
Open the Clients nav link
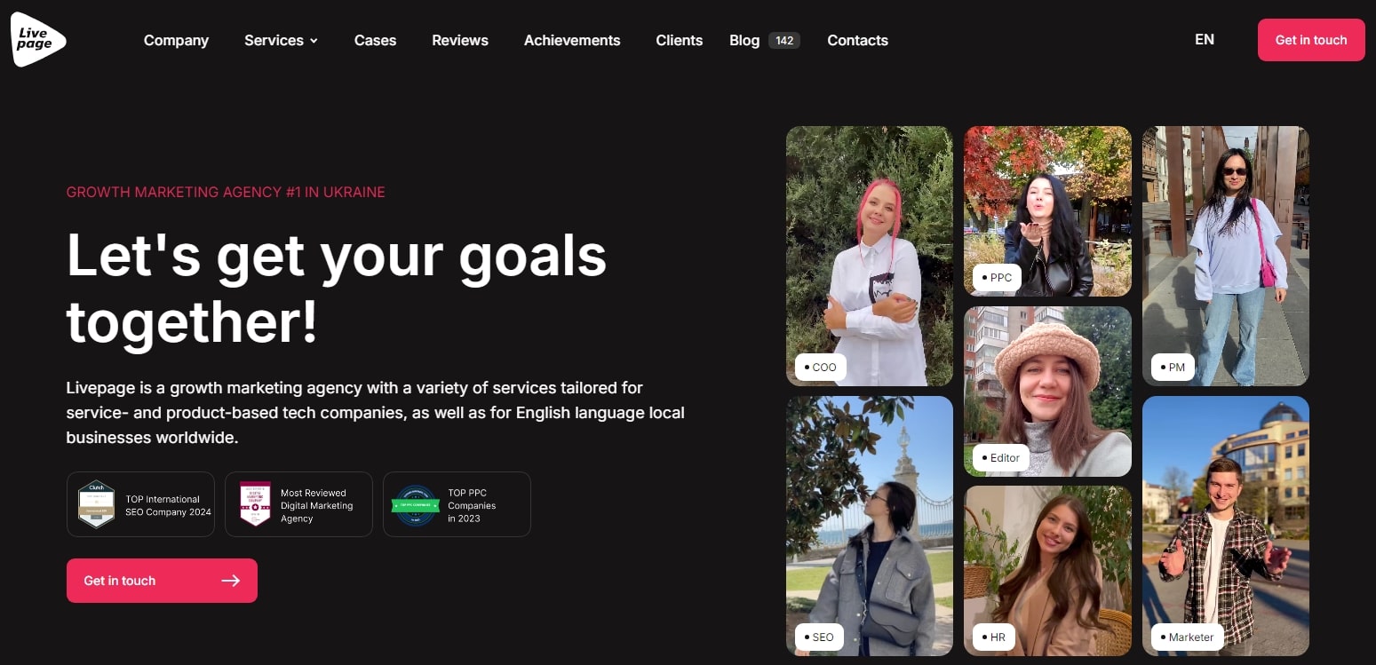pos(680,40)
